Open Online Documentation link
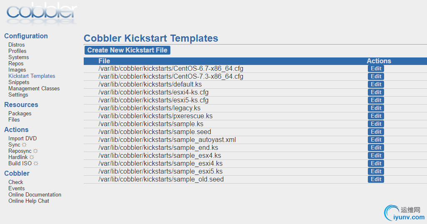Viewport: 427px width, 224px height. point(35,194)
